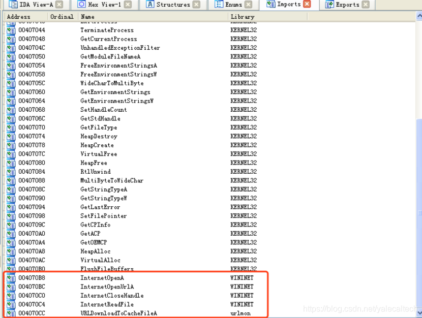The image size is (422, 318).
Task: Click WININET library cell for InternetReadFile
Action: [x=242, y=304]
